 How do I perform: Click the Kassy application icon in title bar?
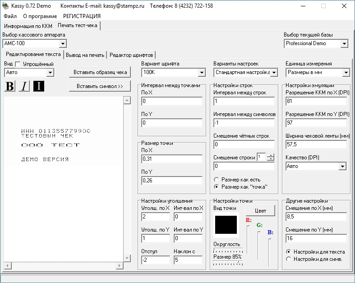[x=5, y=6]
